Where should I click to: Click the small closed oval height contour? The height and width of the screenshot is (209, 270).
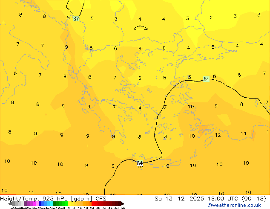pyautogui.click(x=141, y=28)
